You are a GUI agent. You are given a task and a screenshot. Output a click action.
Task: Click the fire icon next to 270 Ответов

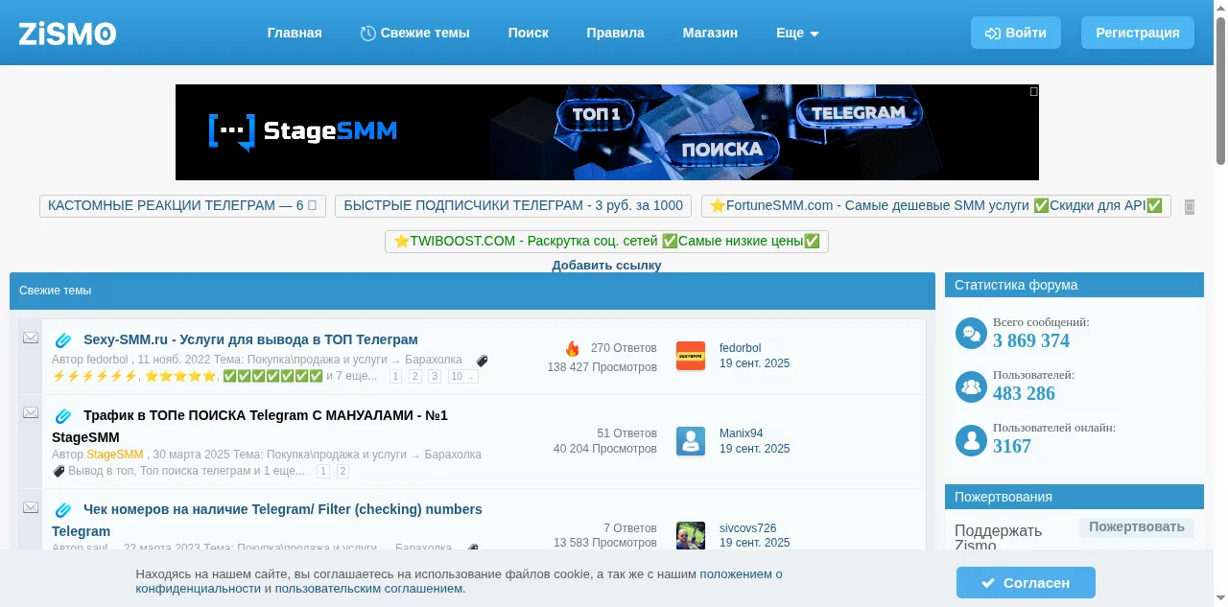(x=573, y=348)
